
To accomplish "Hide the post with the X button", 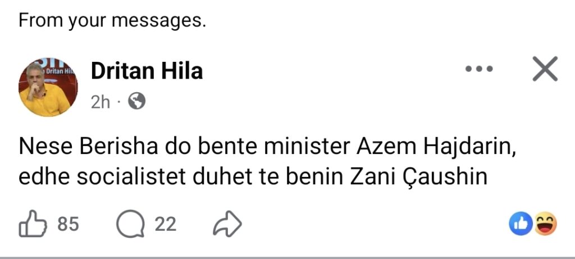I will (x=544, y=70).
